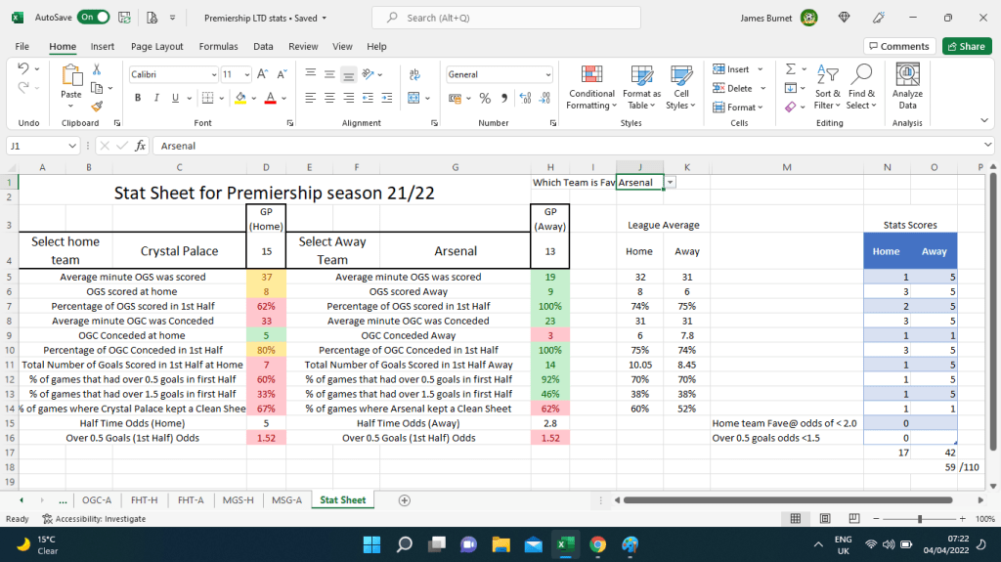Viewport: 1001px width, 562px height.
Task: Click the Analyze Data icon
Action: click(907, 88)
